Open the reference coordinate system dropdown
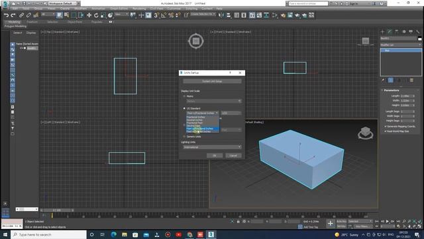This screenshot has height=239, width=424. click(121, 14)
